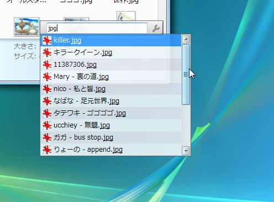Select the ガガ - bus stop.jpg result
This screenshot has height=202, width=274.
[x=111, y=137]
